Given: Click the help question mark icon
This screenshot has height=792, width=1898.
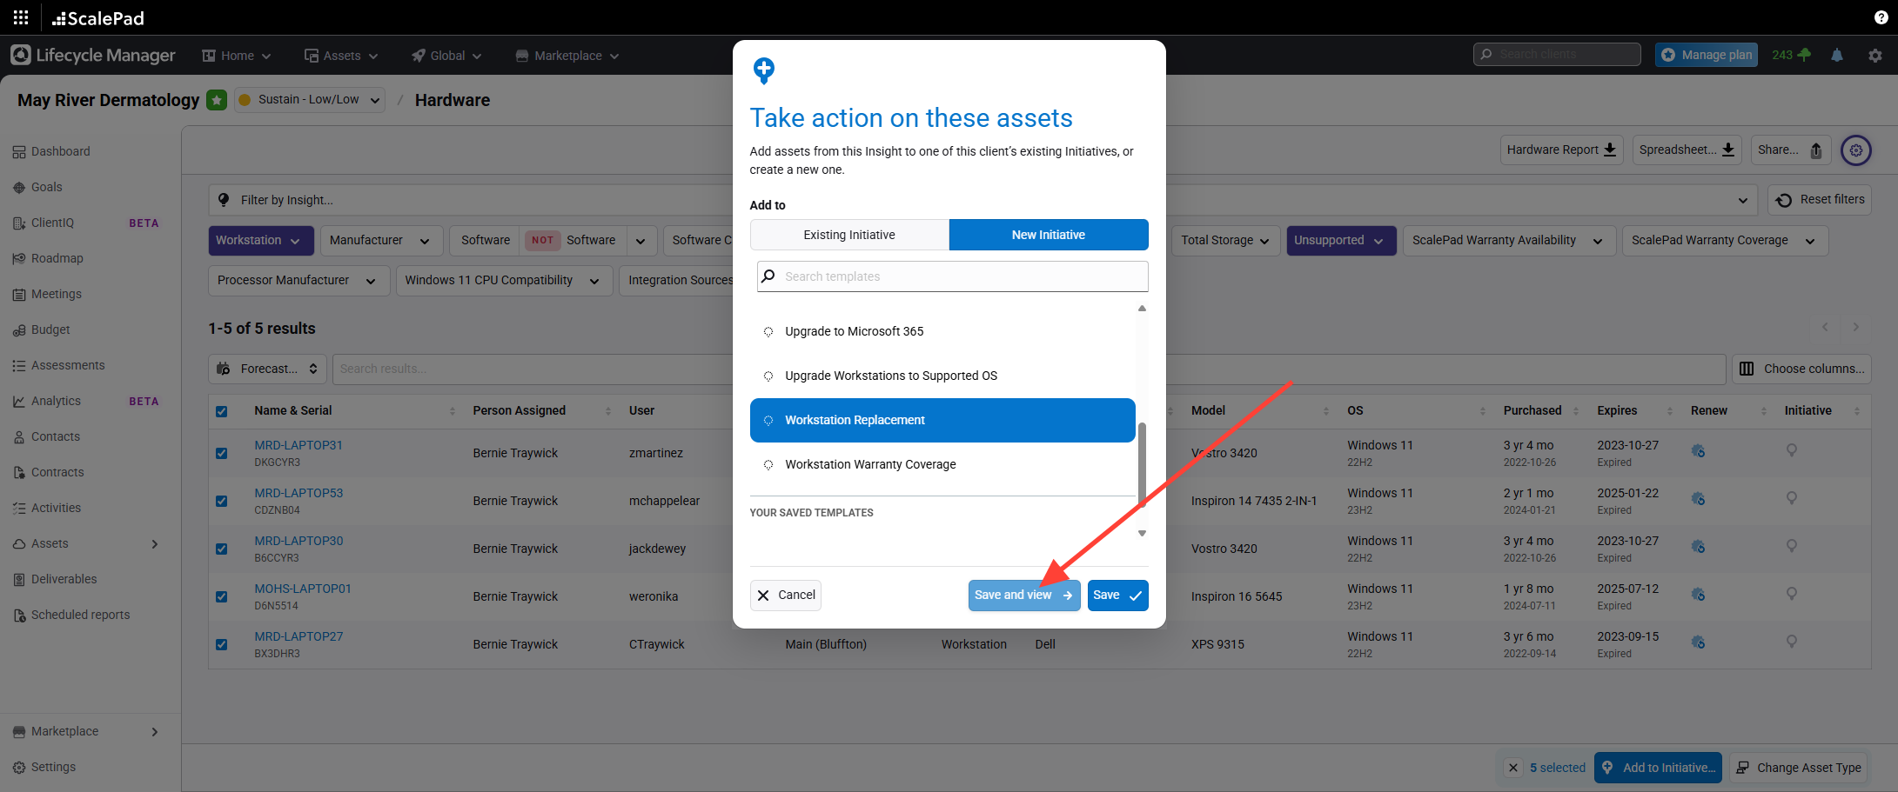Looking at the screenshot, I should click(x=1881, y=17).
